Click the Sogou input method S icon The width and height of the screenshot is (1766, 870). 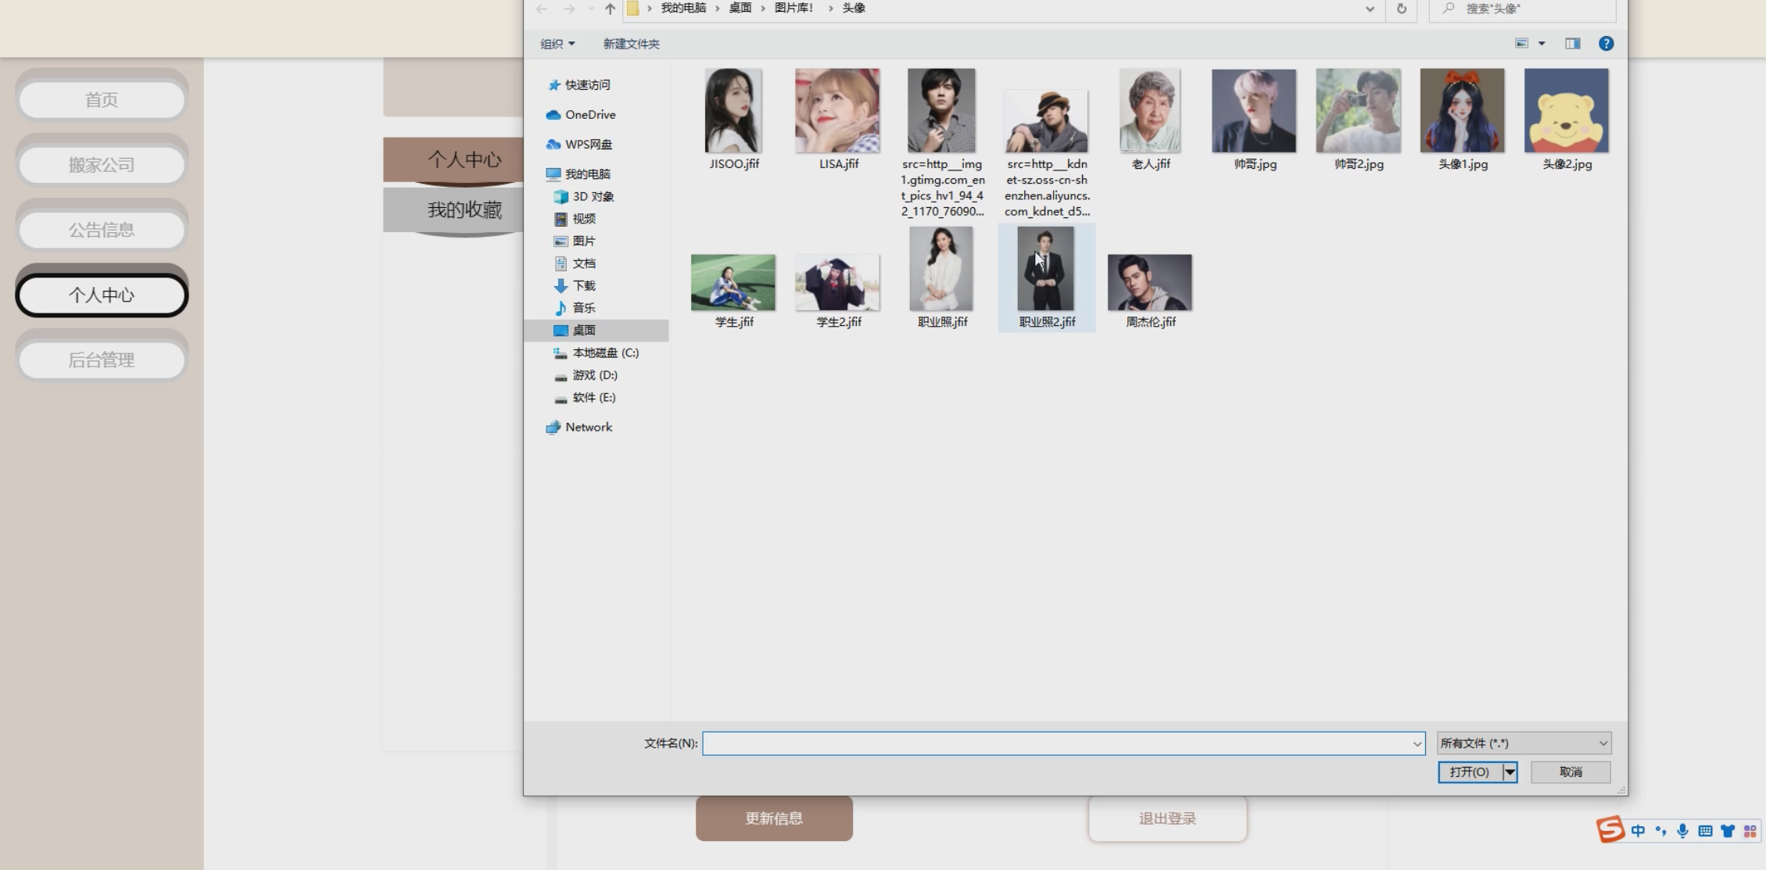(1610, 829)
